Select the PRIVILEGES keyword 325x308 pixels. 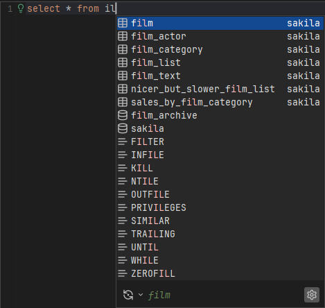220,207
